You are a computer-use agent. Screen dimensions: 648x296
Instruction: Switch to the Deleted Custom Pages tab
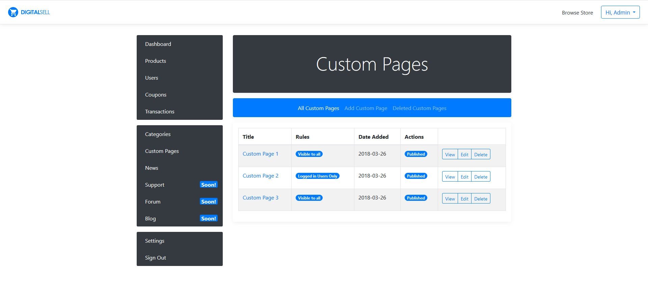420,108
